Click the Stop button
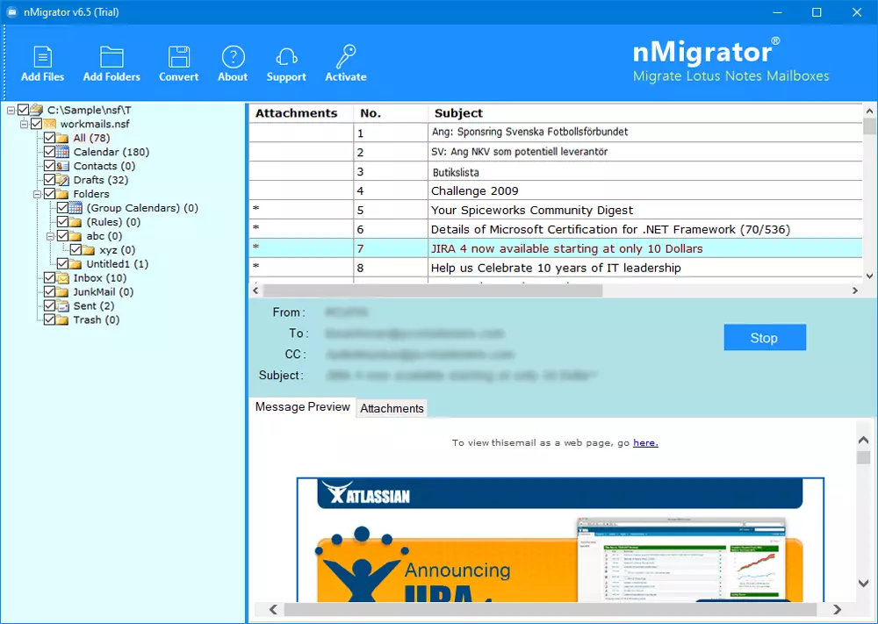 coord(765,338)
